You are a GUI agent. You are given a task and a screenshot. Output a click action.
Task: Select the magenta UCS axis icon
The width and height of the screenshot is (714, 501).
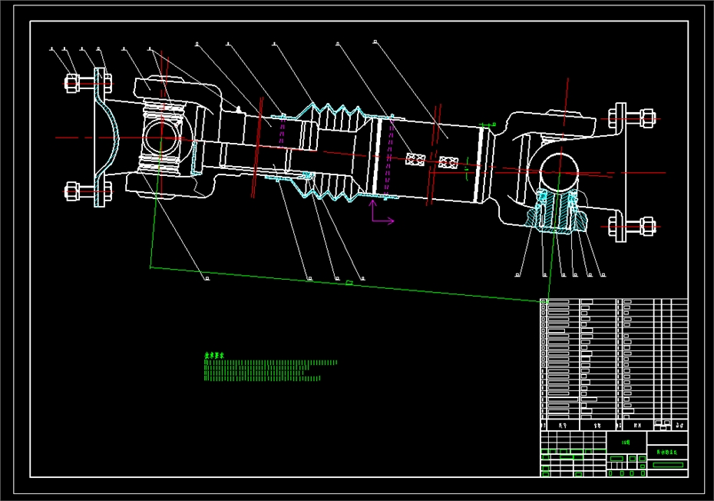click(x=382, y=212)
